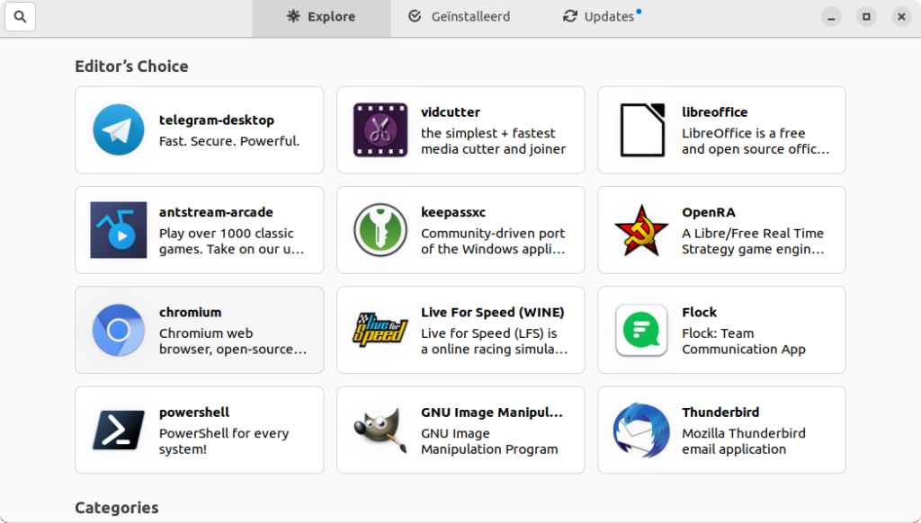Click the Telegram paper plane icon
This screenshot has height=523, width=921.
pos(119,129)
